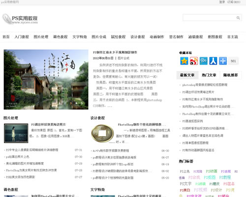This screenshot has width=246, height=197.
Task: Open the 滤镜教程 navigation item
Action: 195,37
